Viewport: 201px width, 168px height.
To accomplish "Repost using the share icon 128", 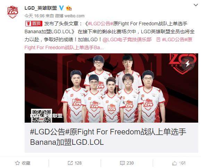I will coord(75,163).
